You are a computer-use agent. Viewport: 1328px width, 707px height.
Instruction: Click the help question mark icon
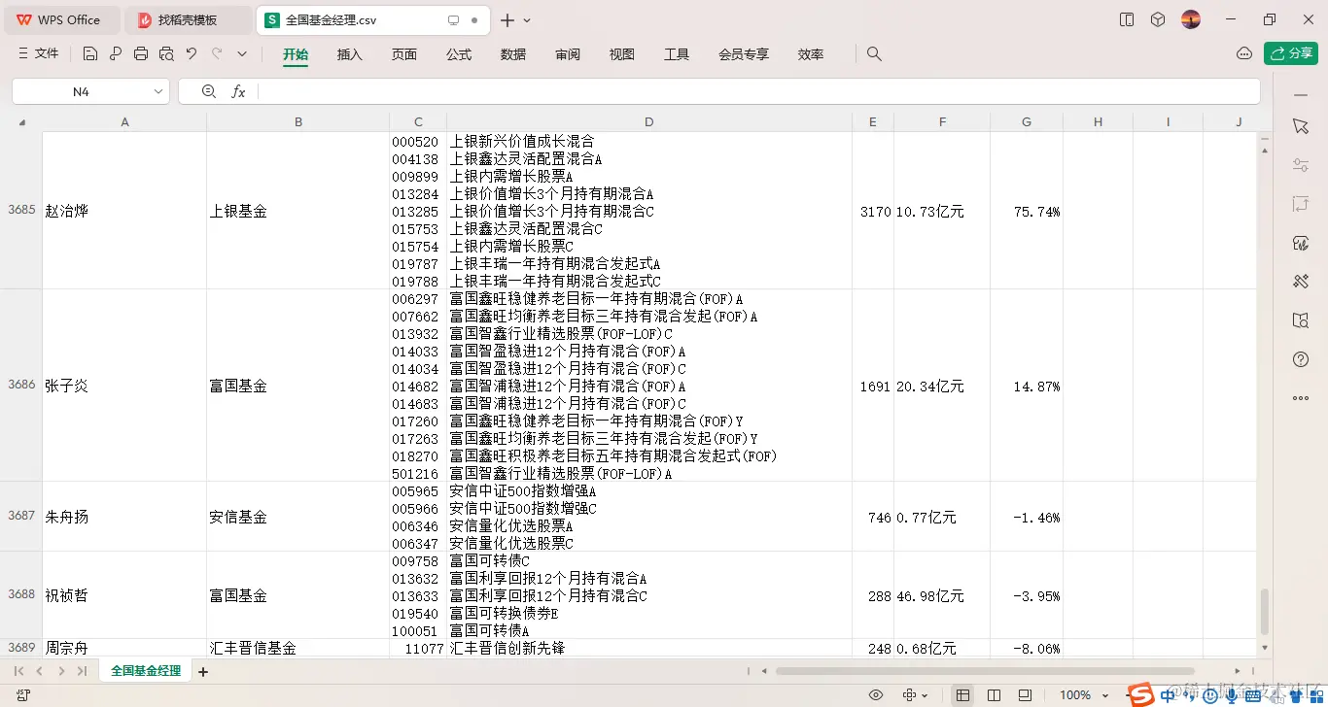pos(1301,359)
